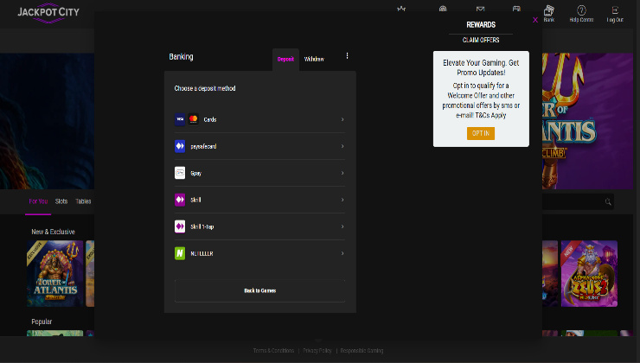This screenshot has width=640, height=363.
Task: Expand the NETELLER row chevron
Action: tap(342, 253)
